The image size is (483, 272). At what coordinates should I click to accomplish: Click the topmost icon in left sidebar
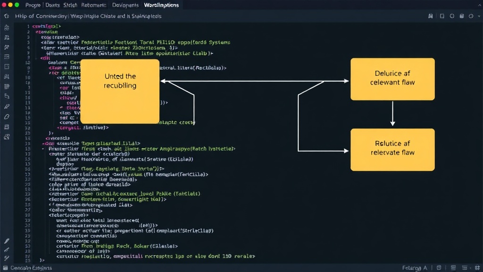(x=7, y=27)
